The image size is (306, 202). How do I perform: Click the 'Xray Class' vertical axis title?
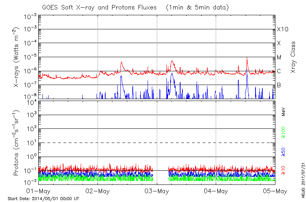pos(293,57)
